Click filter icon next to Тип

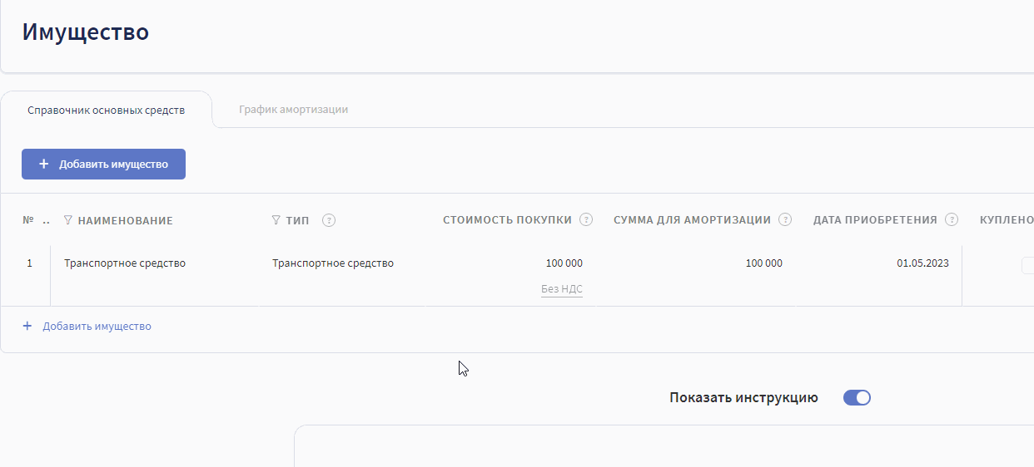tap(276, 220)
